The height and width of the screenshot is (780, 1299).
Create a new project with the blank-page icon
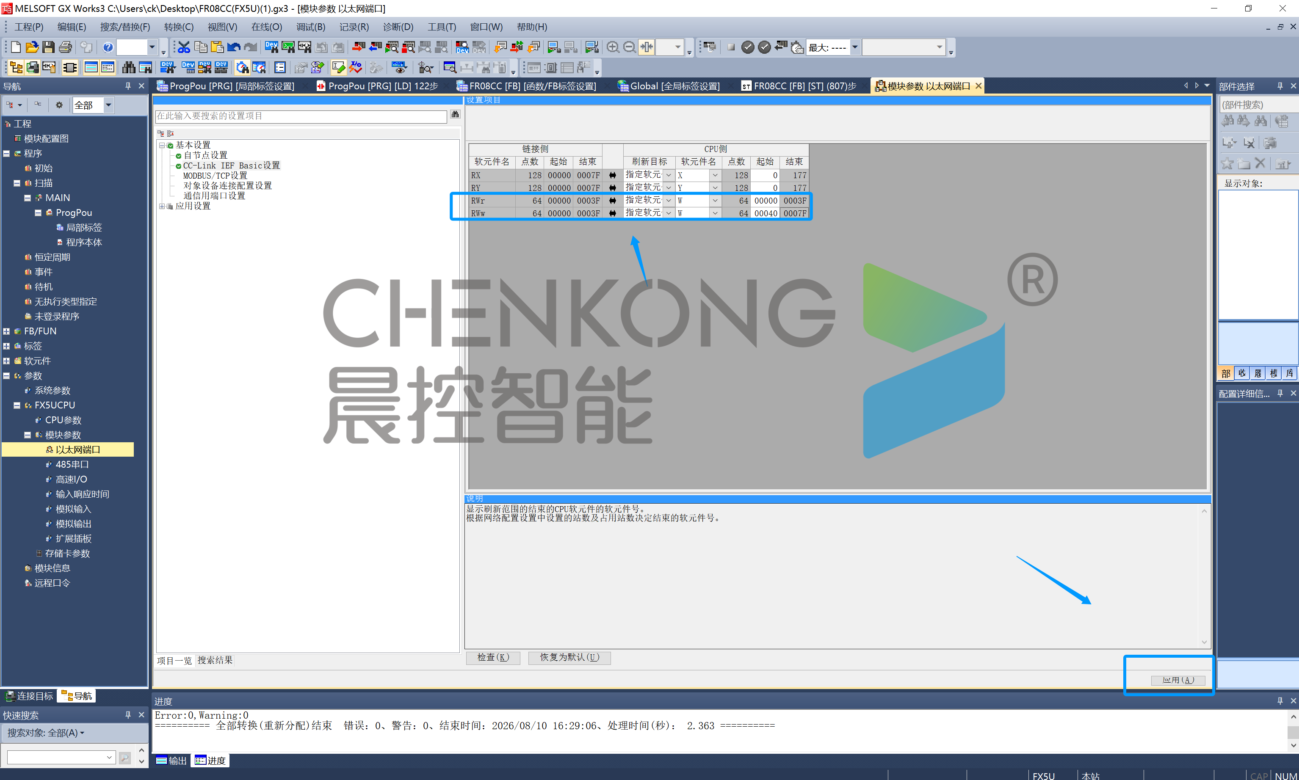pos(16,47)
